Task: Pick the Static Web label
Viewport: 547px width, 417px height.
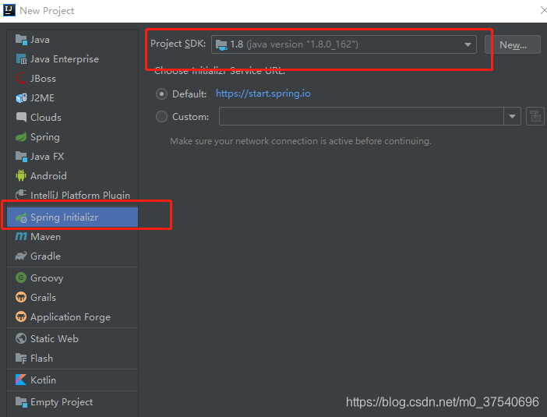Action: point(55,339)
